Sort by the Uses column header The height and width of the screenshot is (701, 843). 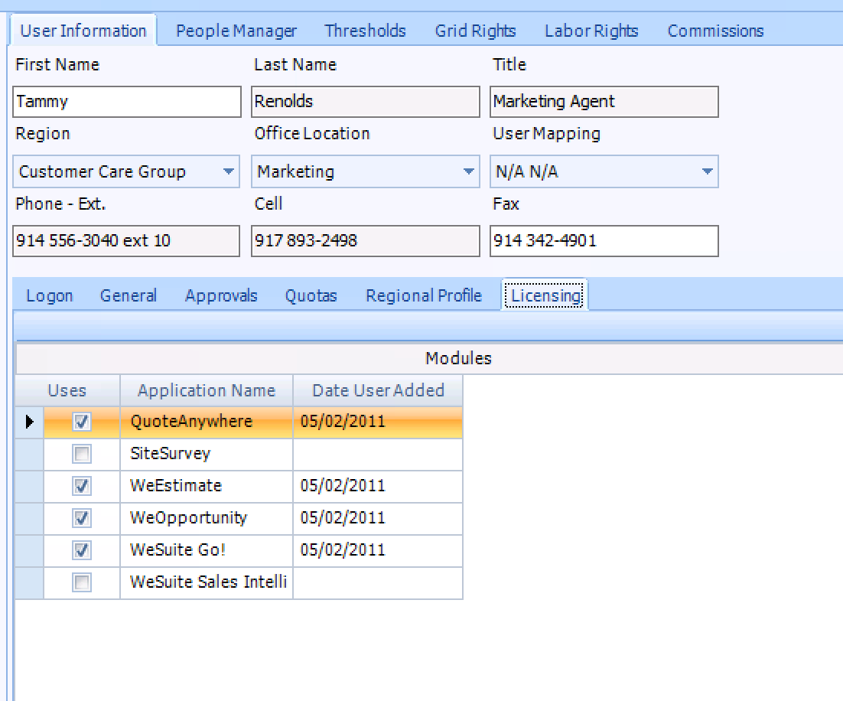coord(67,390)
